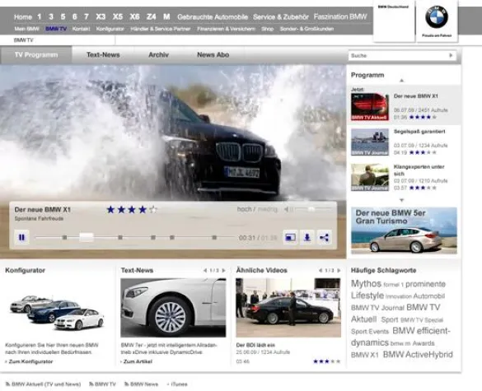Rate the playing video five stars
The width and height of the screenshot is (482, 391).
152,209
